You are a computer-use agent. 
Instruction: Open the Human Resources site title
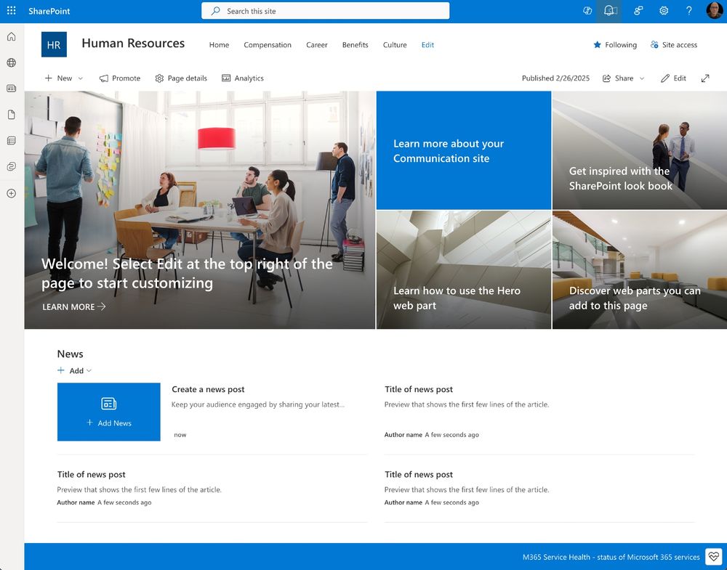(x=133, y=43)
